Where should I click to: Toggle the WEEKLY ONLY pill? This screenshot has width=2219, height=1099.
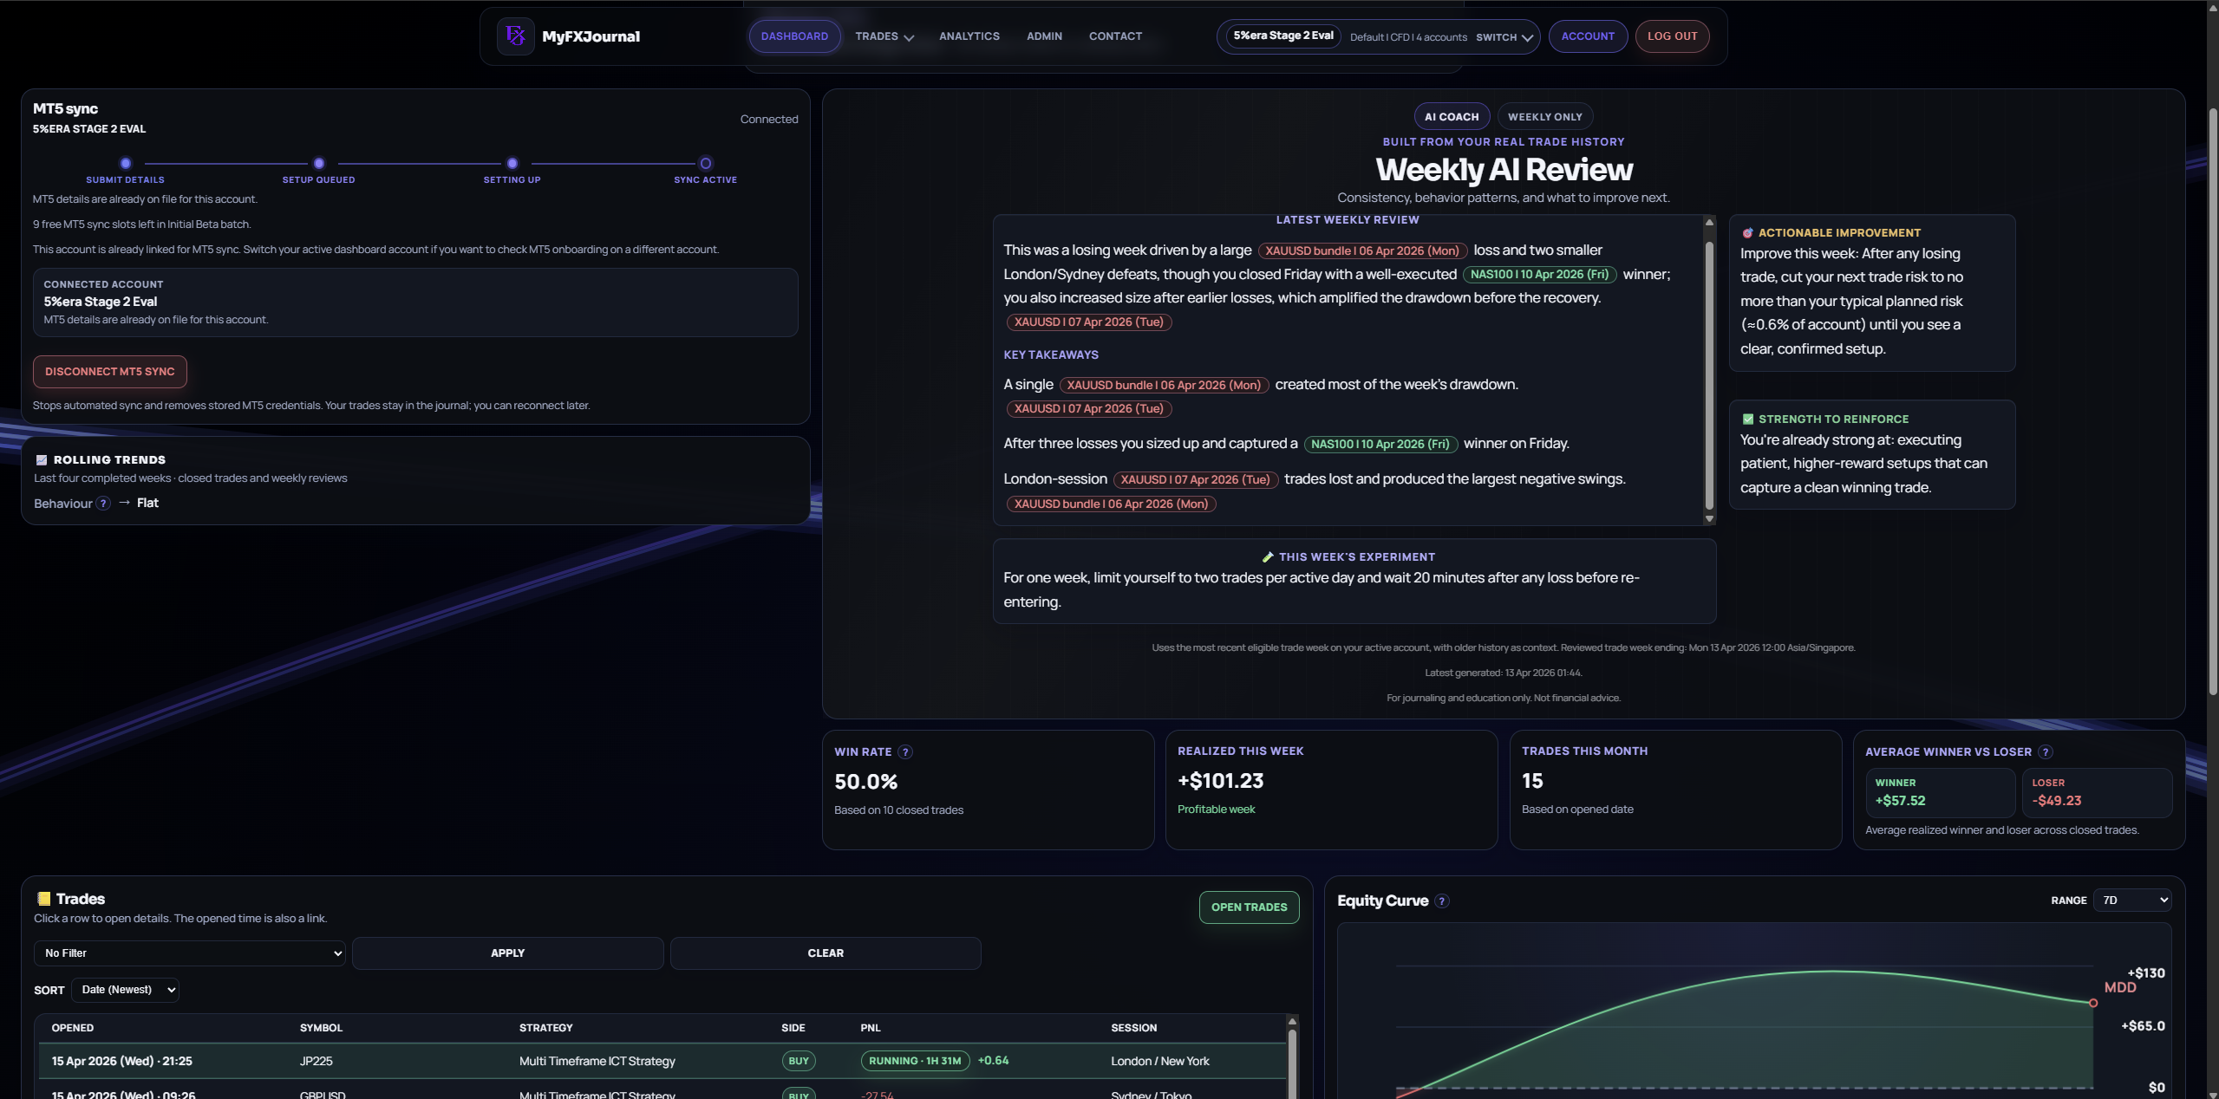(x=1544, y=116)
